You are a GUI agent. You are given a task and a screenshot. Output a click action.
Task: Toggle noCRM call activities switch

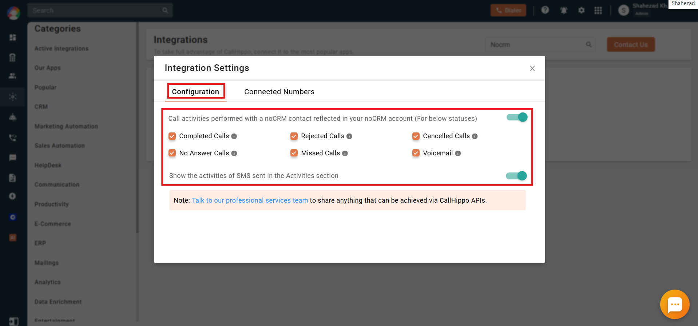tap(517, 117)
